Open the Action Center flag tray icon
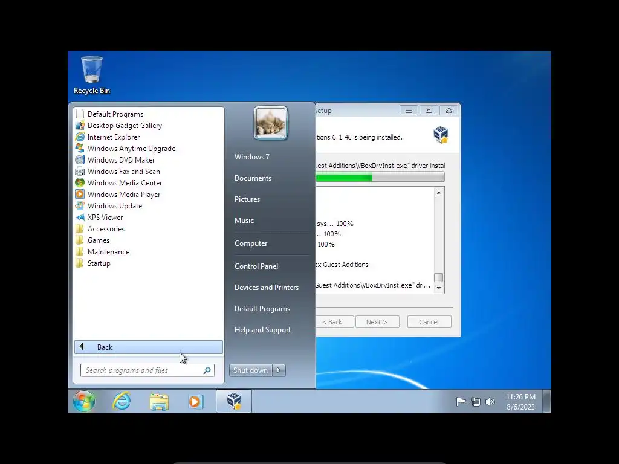Screen dimensions: 619x464 pos(461,402)
